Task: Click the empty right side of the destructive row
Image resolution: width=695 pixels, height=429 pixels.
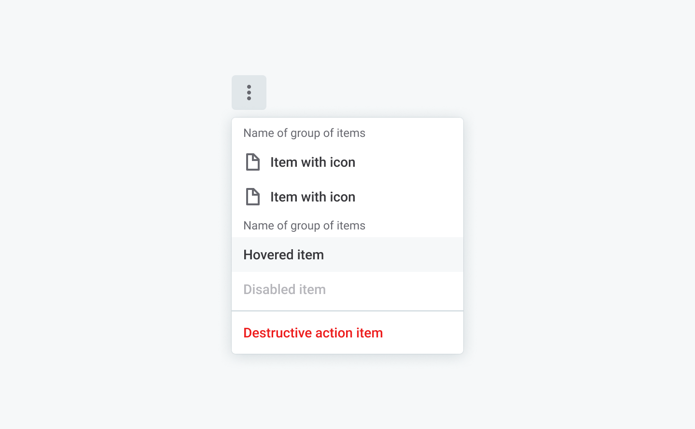Action: (x=425, y=333)
